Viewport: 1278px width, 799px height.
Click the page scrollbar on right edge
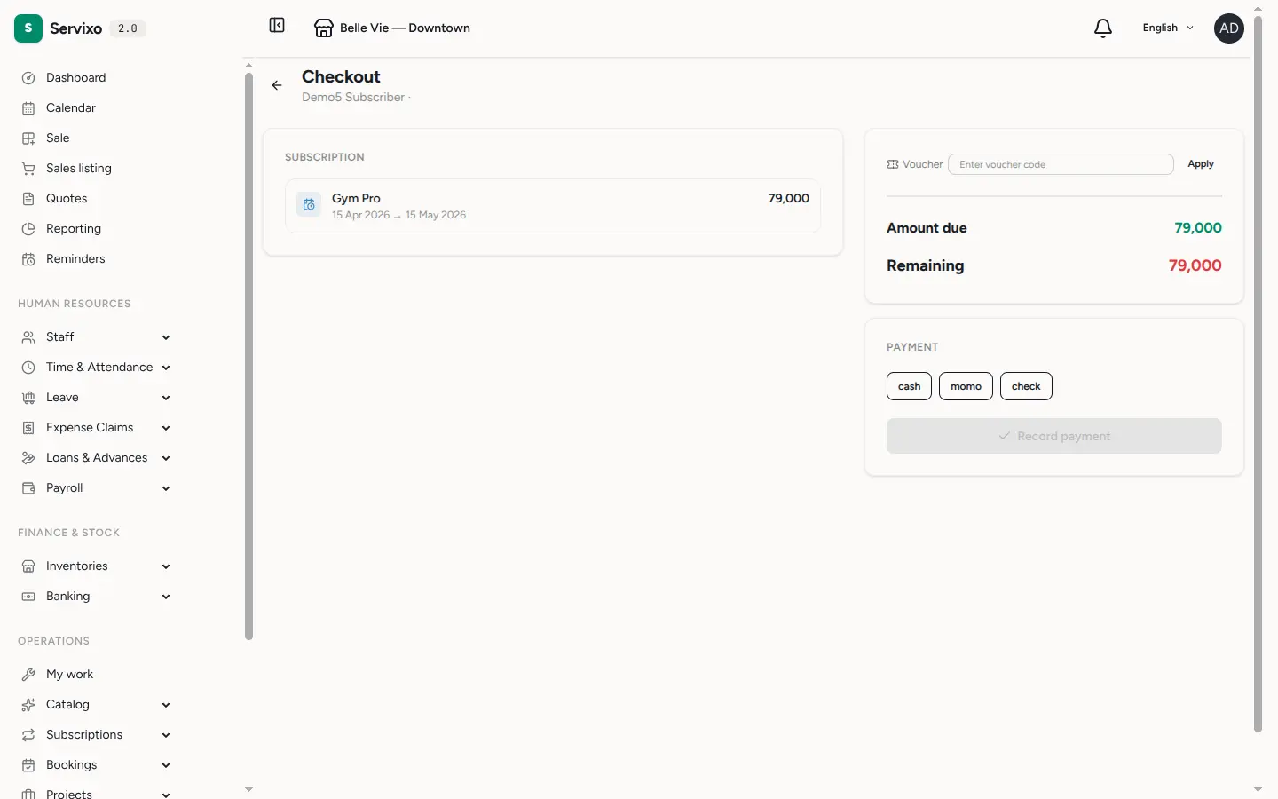pos(1258,373)
